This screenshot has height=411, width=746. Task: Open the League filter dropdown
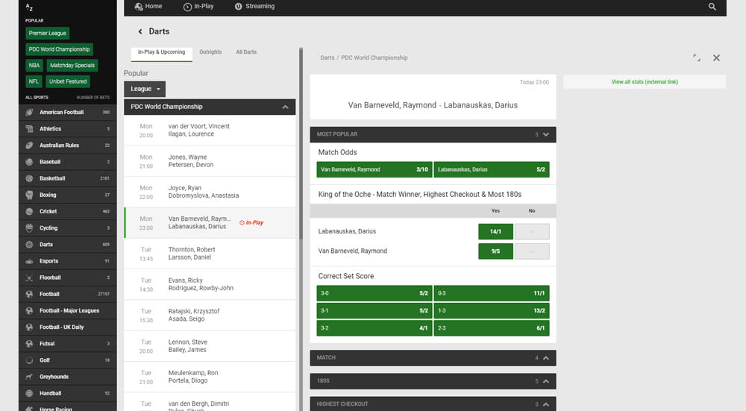(145, 89)
